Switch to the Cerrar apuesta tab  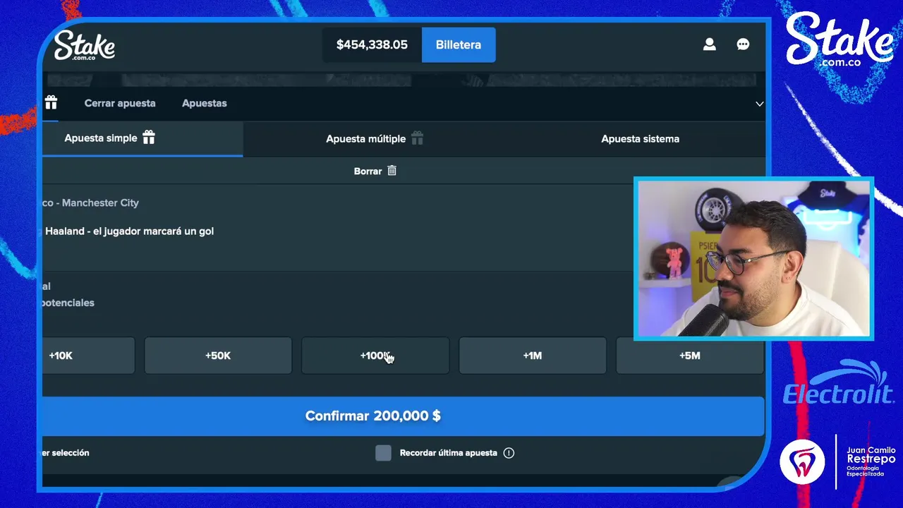(120, 103)
